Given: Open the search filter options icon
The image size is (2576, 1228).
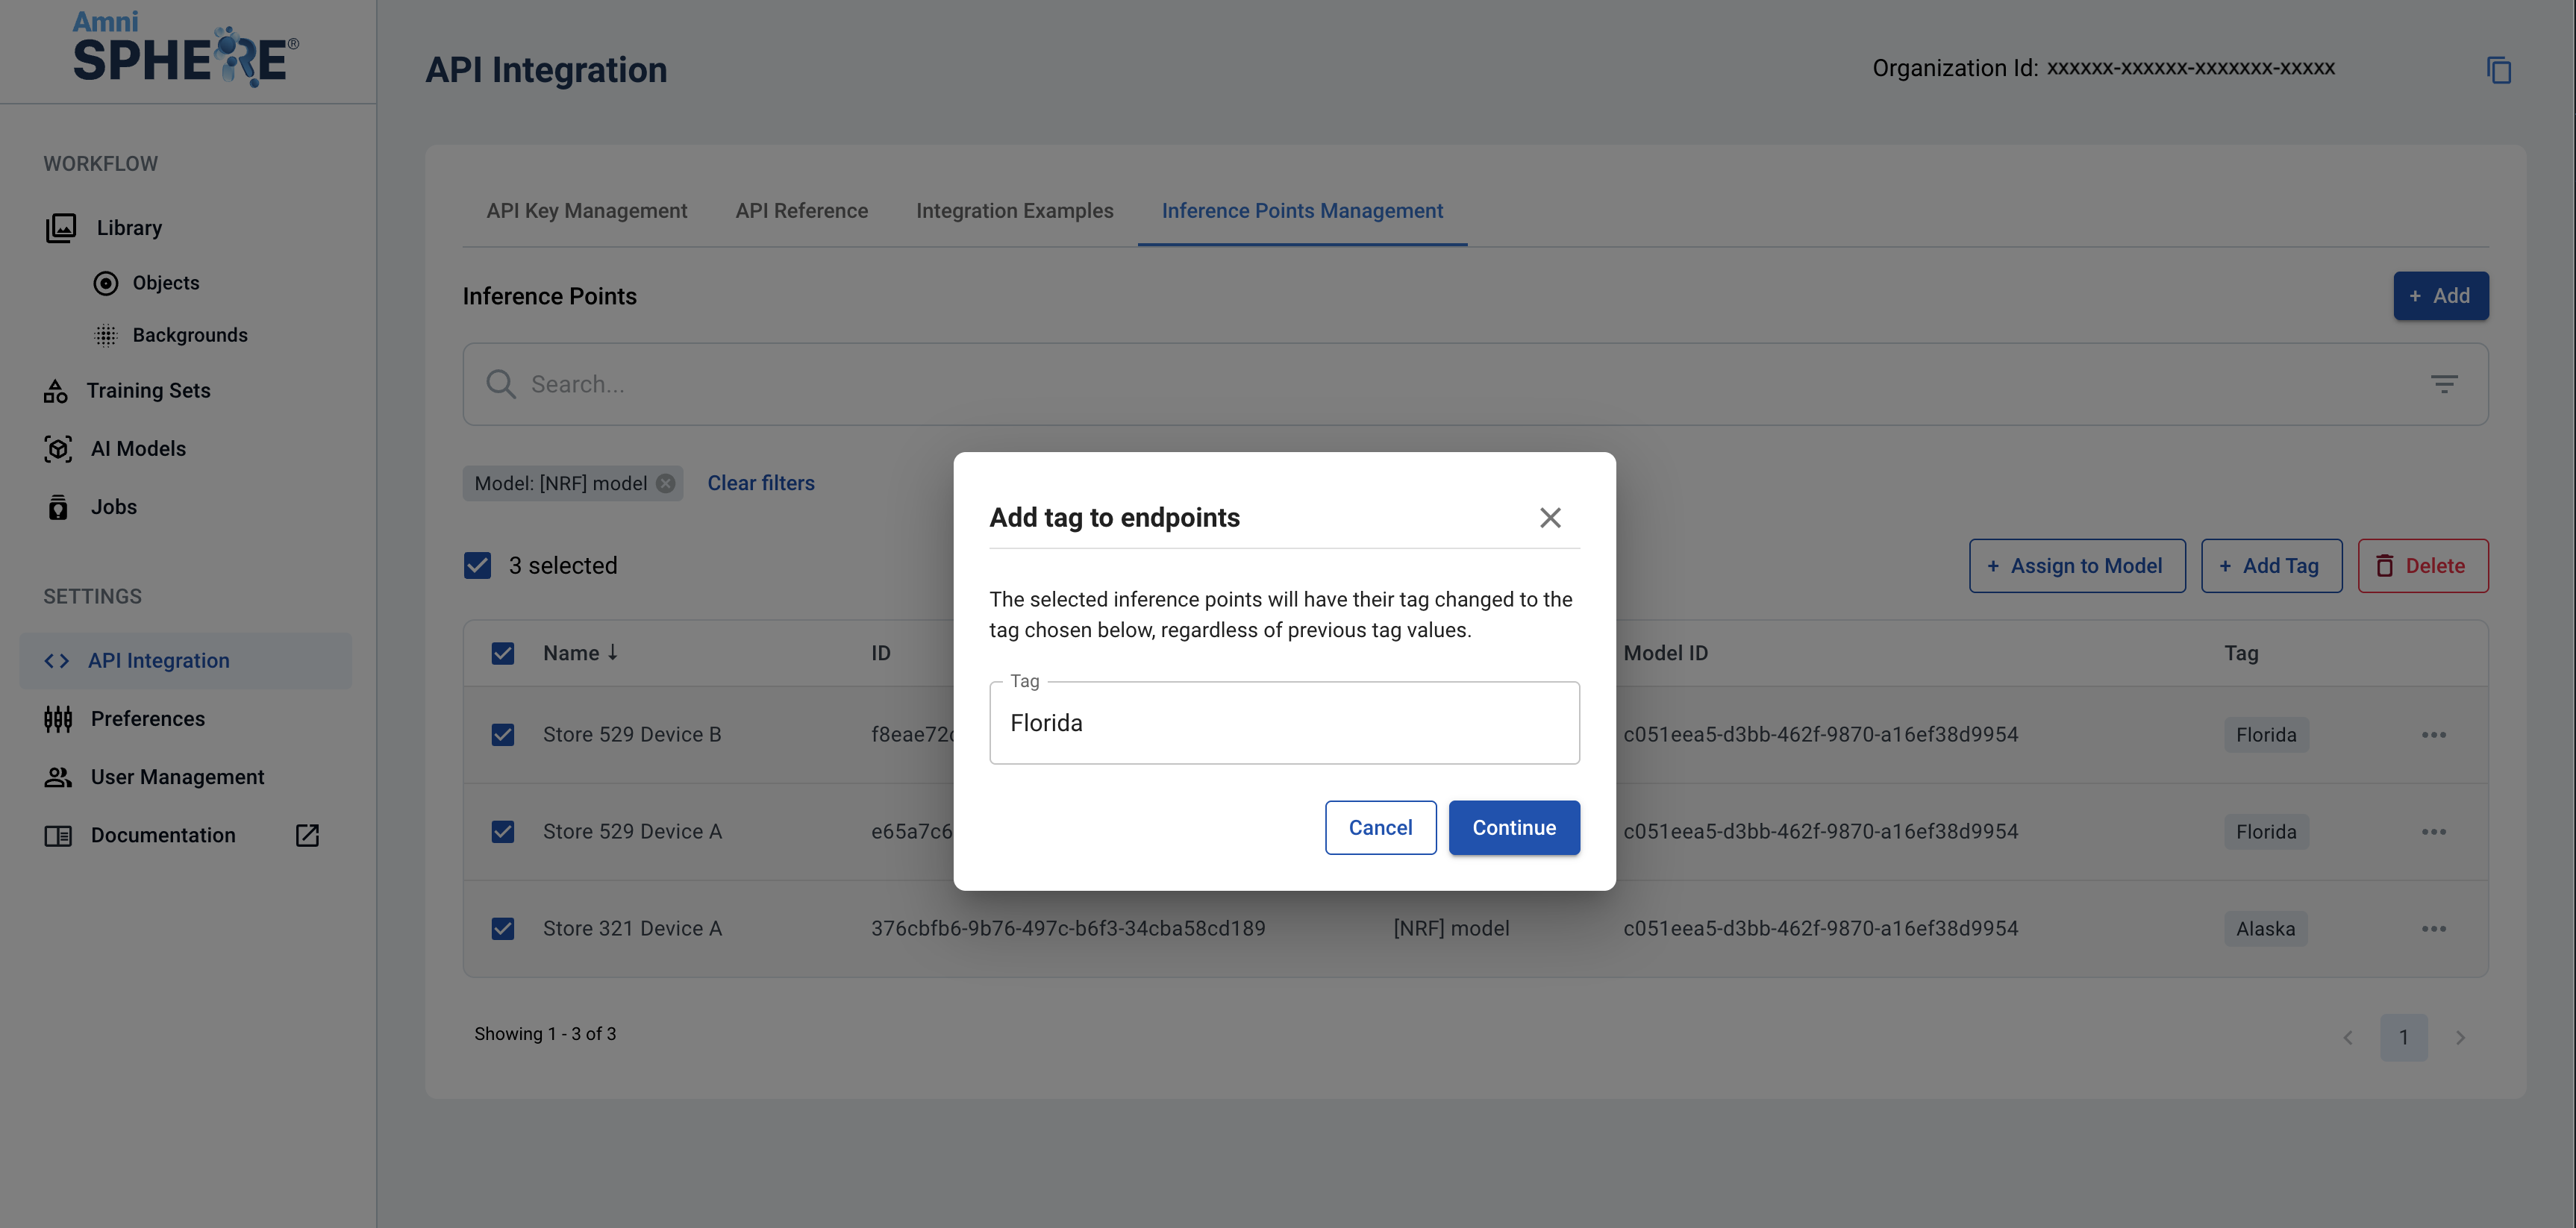Looking at the screenshot, I should click(x=2443, y=384).
